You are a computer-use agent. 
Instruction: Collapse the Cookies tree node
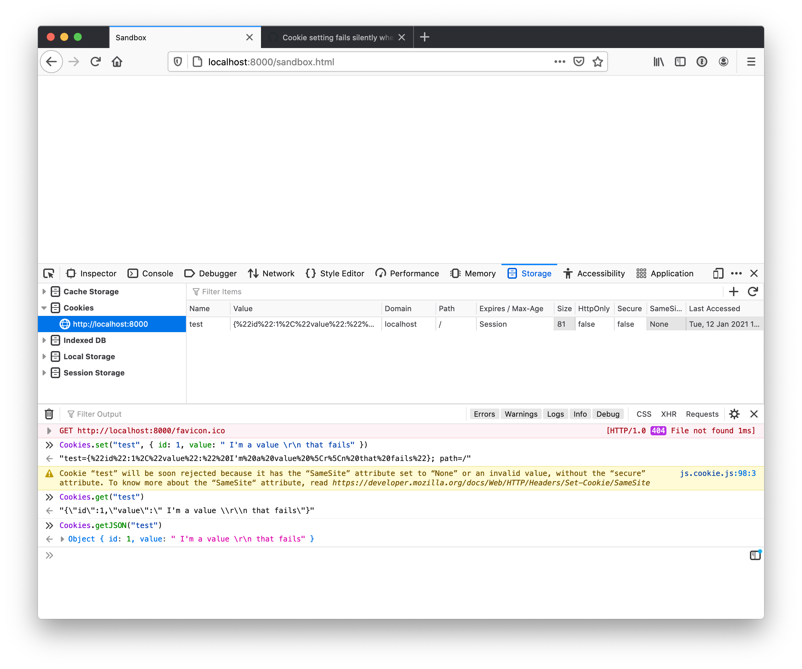coord(44,308)
